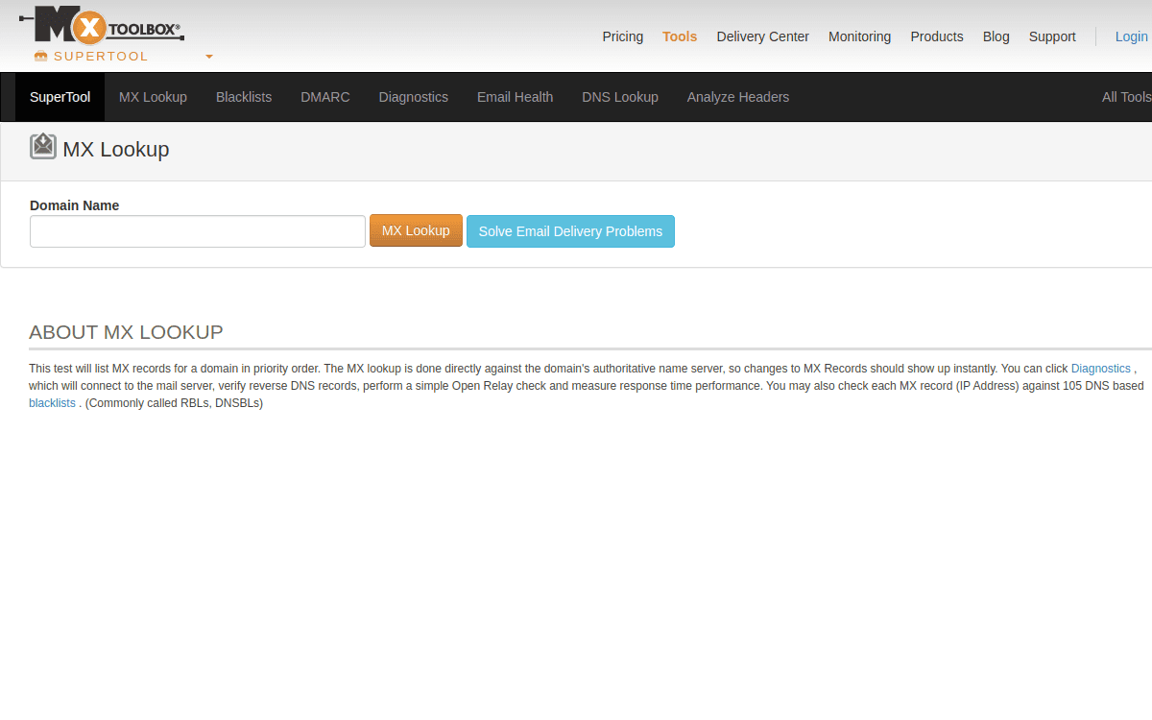Click the All Tools option
The image size is (1152, 720).
1125,97
